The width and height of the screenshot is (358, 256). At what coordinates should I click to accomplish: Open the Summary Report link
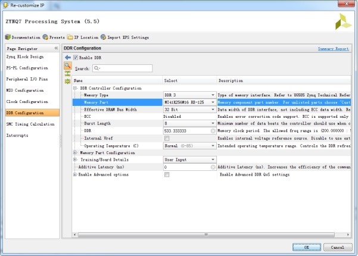(x=334, y=49)
